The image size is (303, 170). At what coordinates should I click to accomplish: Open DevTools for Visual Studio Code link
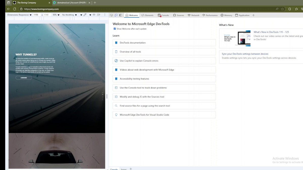click(x=164, y=115)
